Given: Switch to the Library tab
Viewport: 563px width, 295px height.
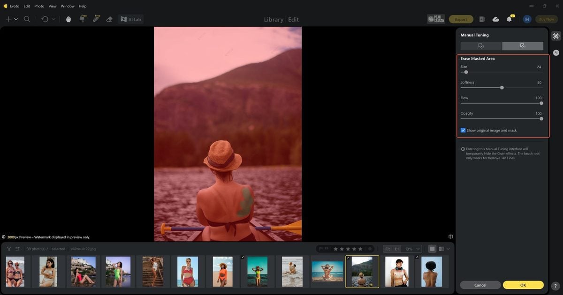Looking at the screenshot, I should point(274,20).
